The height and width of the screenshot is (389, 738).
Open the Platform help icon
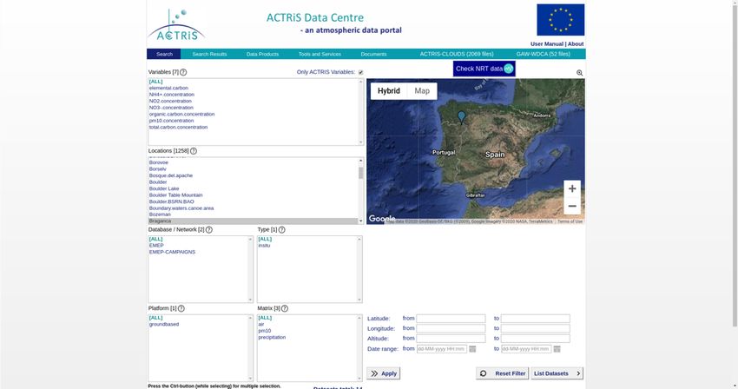click(x=181, y=308)
